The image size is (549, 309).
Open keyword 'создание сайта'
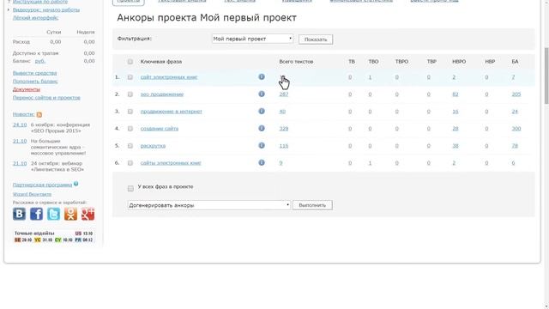click(x=160, y=129)
